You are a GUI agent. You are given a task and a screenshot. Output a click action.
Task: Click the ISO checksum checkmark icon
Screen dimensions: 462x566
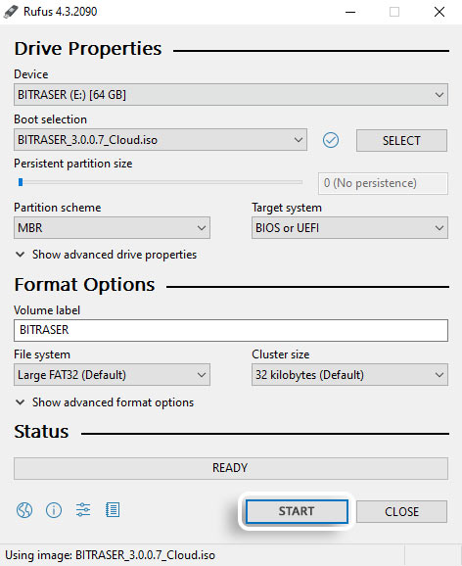coord(331,140)
